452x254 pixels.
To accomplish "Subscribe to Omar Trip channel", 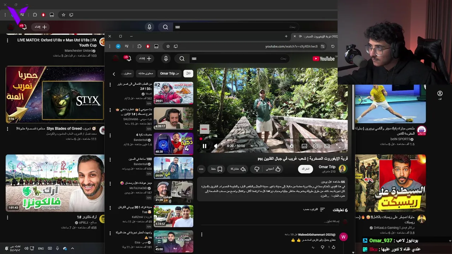I will [305, 169].
